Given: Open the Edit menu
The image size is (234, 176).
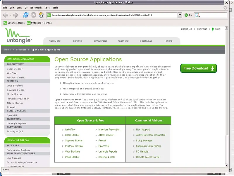Looking at the screenshot, I should [12, 8].
